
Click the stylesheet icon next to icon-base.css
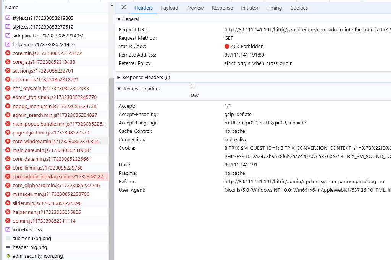[8, 229]
